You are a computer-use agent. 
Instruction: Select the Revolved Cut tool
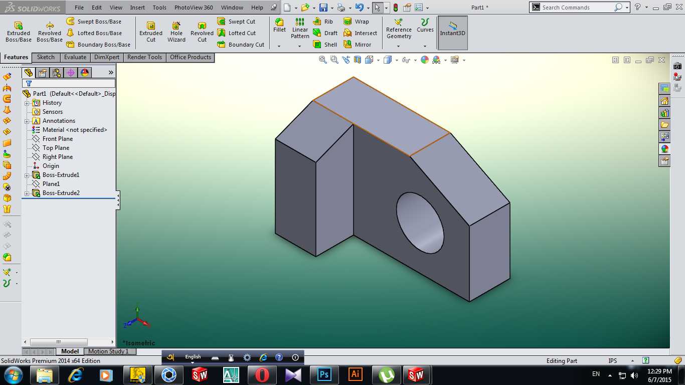coord(202,32)
